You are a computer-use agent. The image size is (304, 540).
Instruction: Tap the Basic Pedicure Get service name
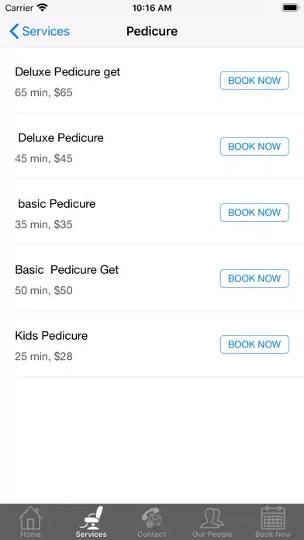pyautogui.click(x=67, y=270)
